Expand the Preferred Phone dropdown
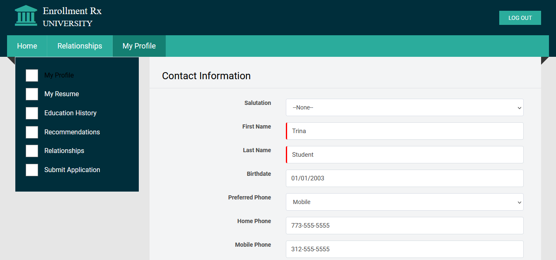556x260 pixels. 404,202
